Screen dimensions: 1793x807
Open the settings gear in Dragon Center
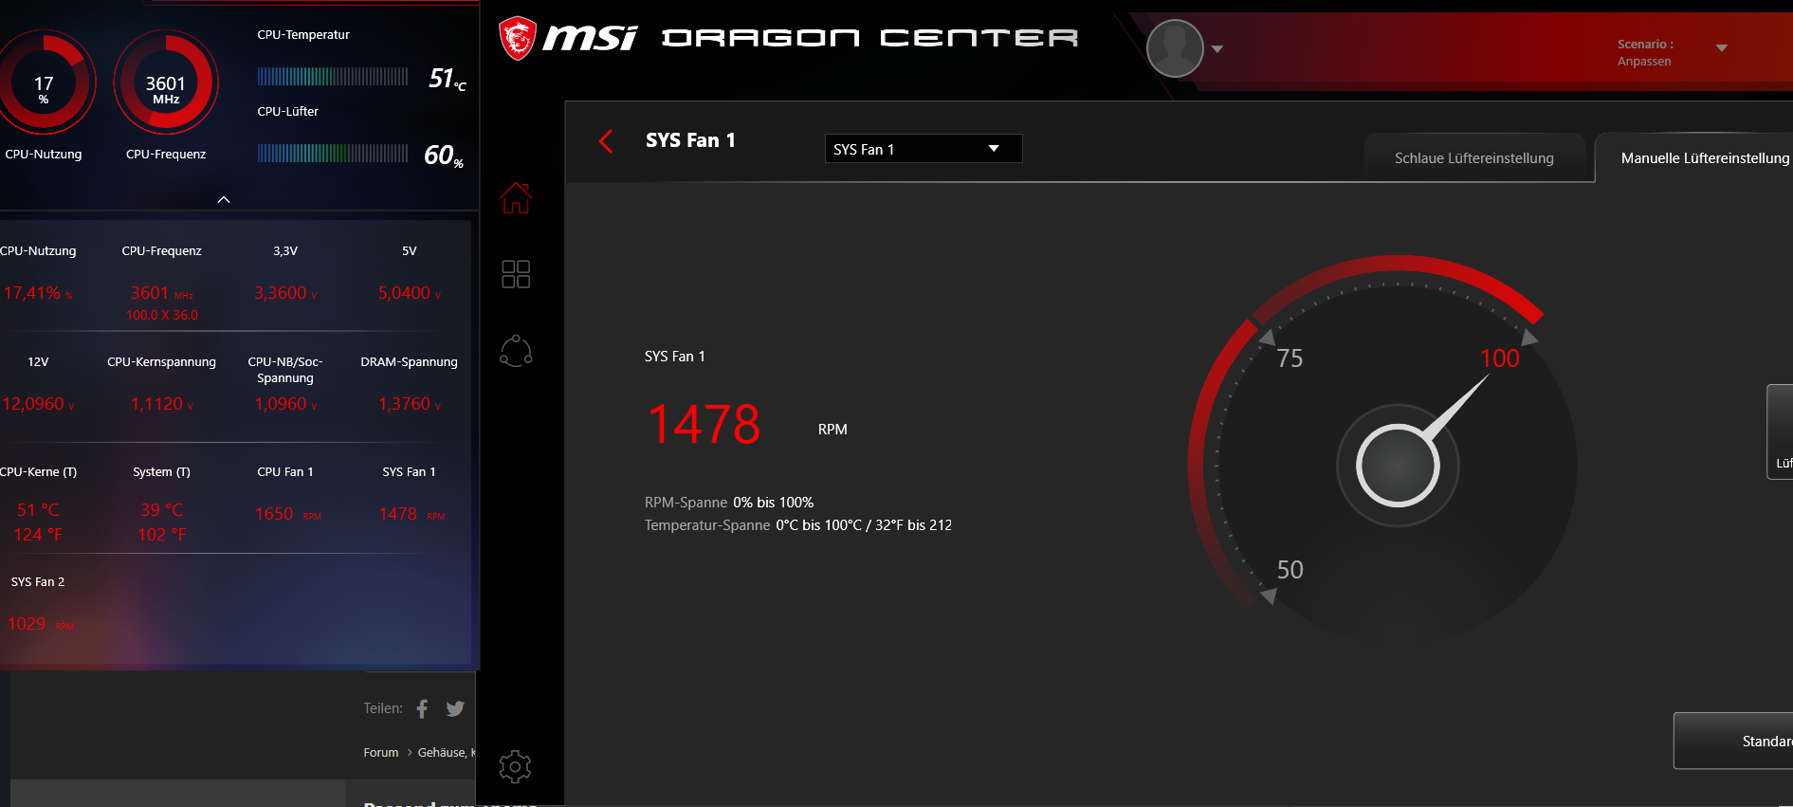(x=515, y=766)
